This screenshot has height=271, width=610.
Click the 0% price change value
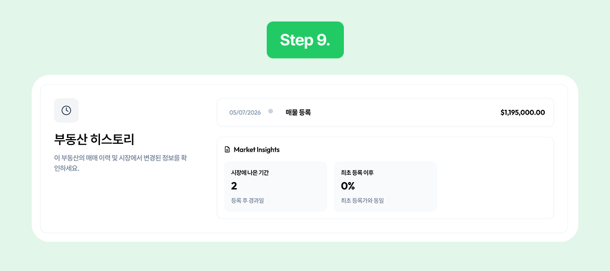click(348, 186)
